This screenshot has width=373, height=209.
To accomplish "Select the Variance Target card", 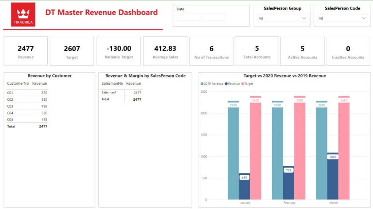I will (118, 51).
